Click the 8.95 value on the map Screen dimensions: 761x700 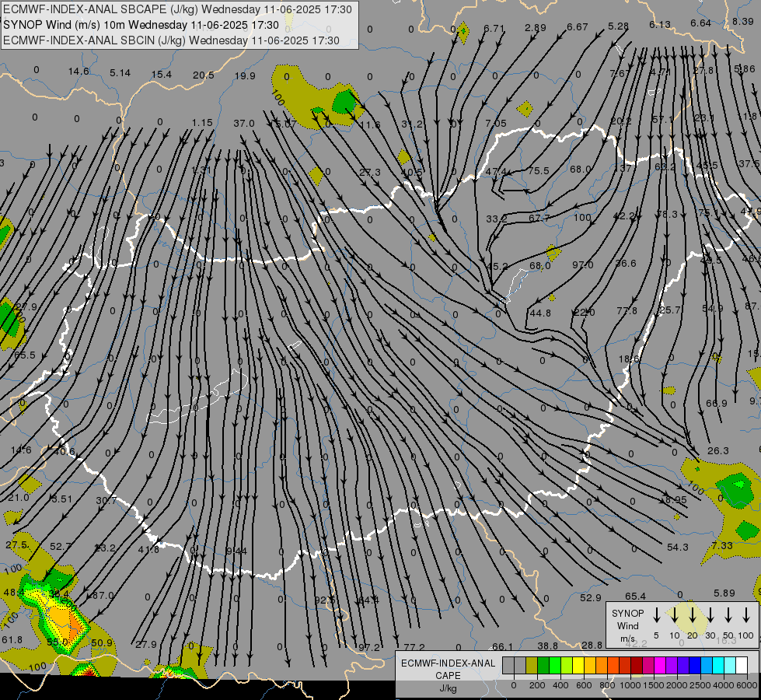(676, 499)
